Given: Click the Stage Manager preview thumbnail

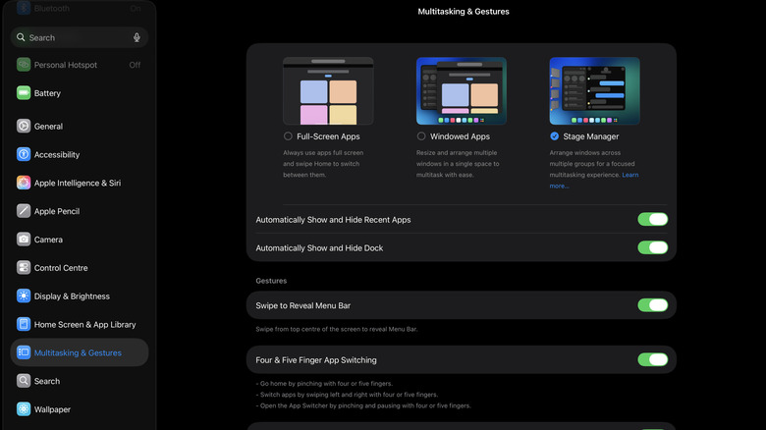Looking at the screenshot, I should tap(594, 91).
